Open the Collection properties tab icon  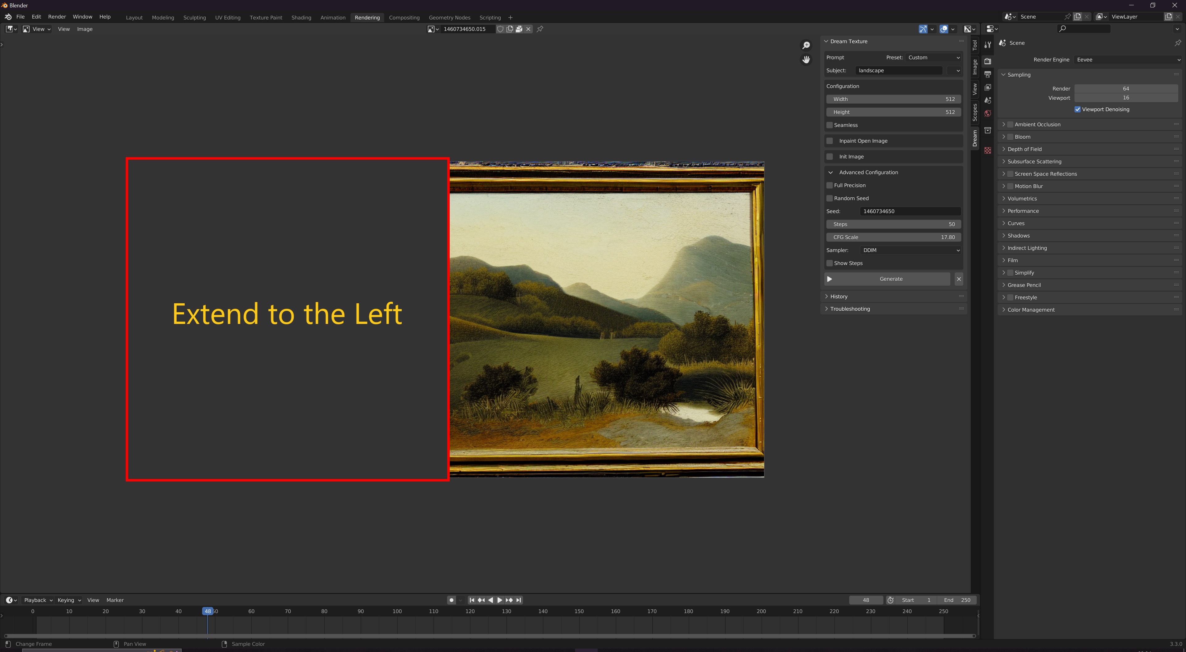988,130
